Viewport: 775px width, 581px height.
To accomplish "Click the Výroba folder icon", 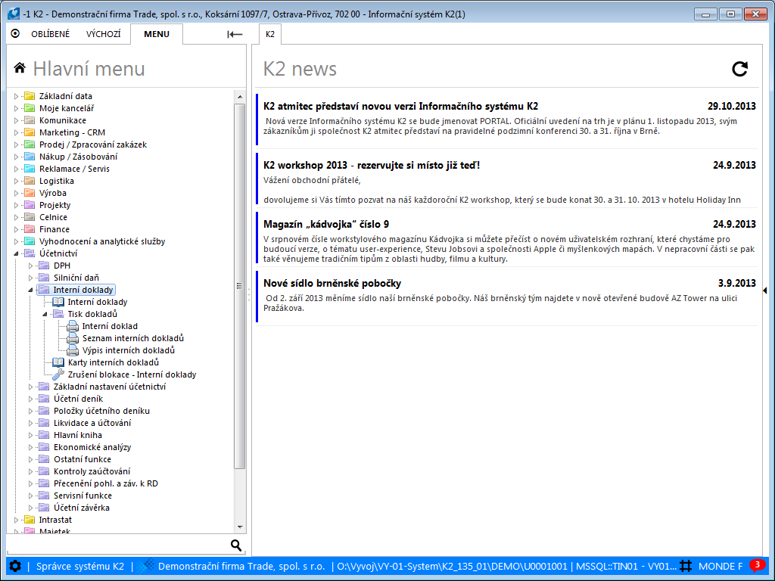I will pos(30,193).
